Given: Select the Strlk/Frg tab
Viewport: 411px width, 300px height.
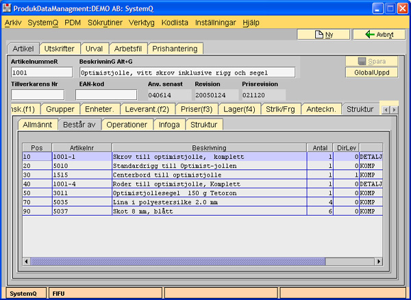Looking at the screenshot, I should pos(280,109).
